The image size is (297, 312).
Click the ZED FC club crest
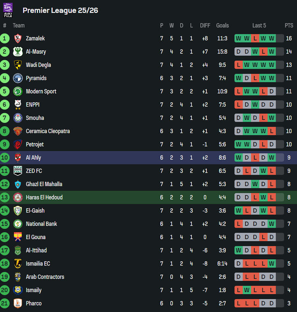click(x=18, y=171)
